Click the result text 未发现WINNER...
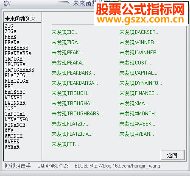The height and width of the screenshot is (176, 190). click(139, 42)
